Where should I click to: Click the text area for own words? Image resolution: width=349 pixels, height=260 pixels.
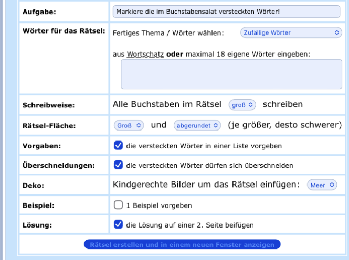[x=231, y=74]
